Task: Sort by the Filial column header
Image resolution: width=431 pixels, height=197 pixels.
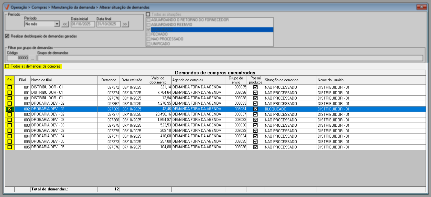Action: (x=23, y=80)
